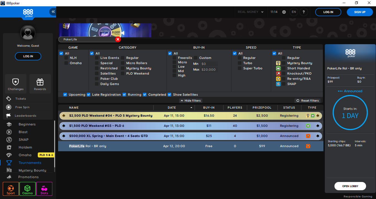Click the Starts in 1 DAY countdown circle
376x199 pixels.
coord(350,113)
